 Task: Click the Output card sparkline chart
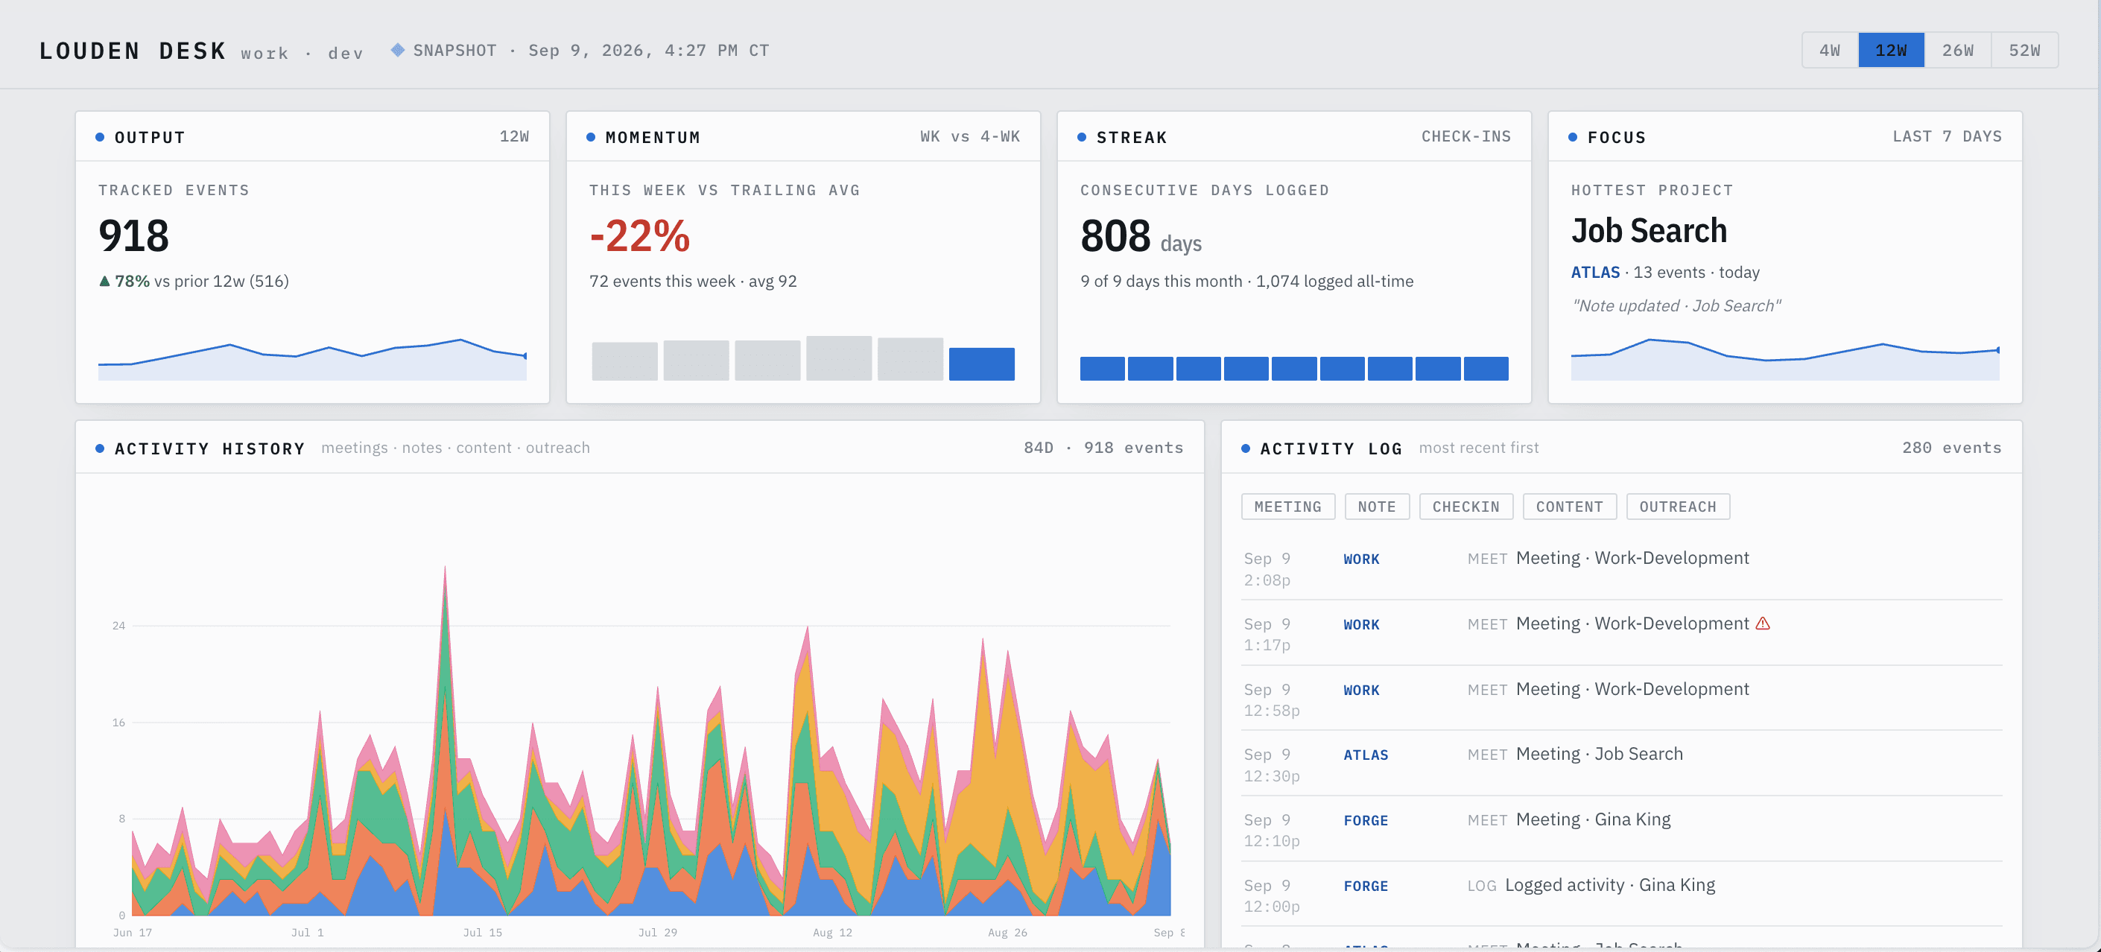click(311, 359)
